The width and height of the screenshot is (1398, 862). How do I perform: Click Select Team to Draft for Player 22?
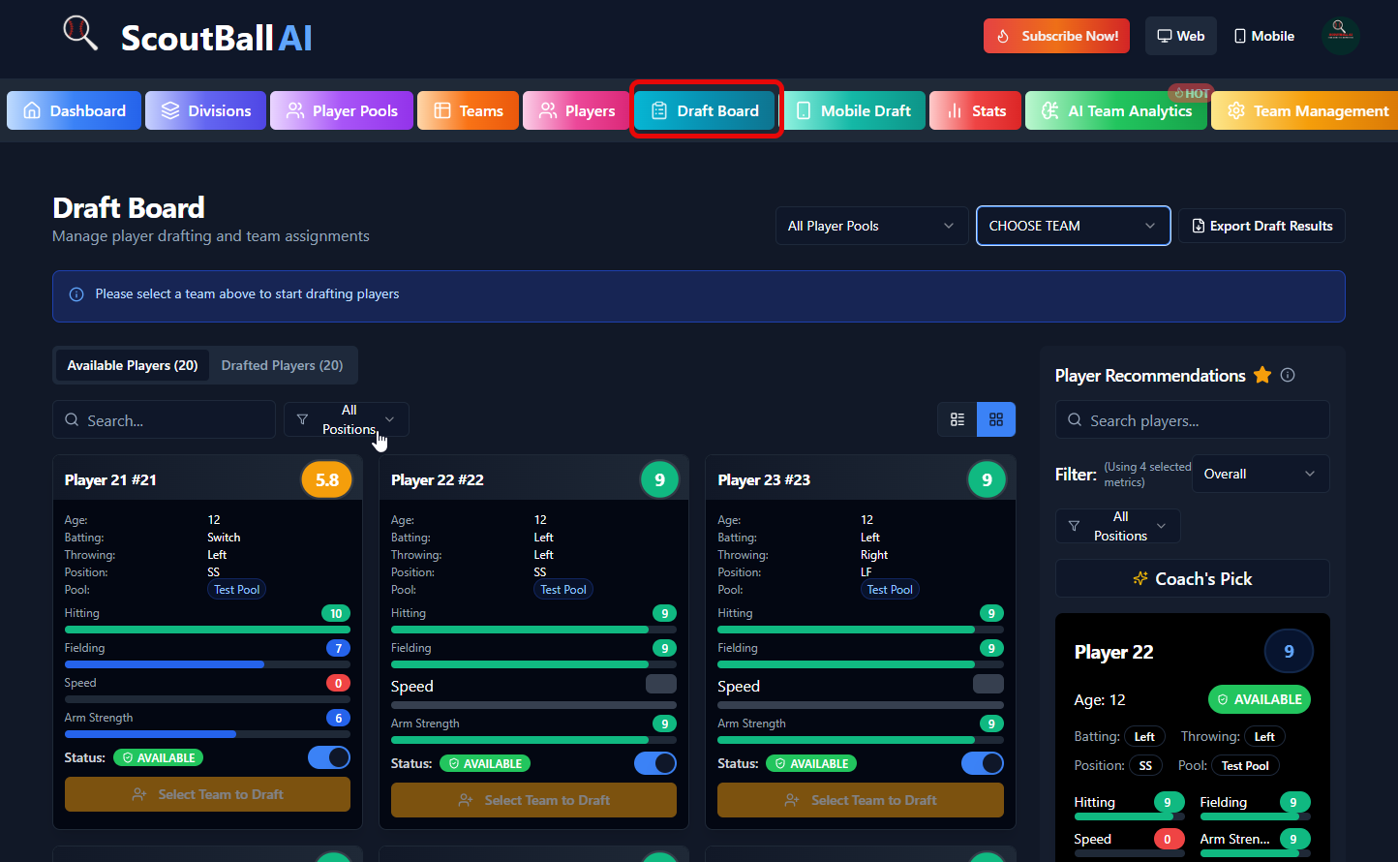pyautogui.click(x=533, y=800)
